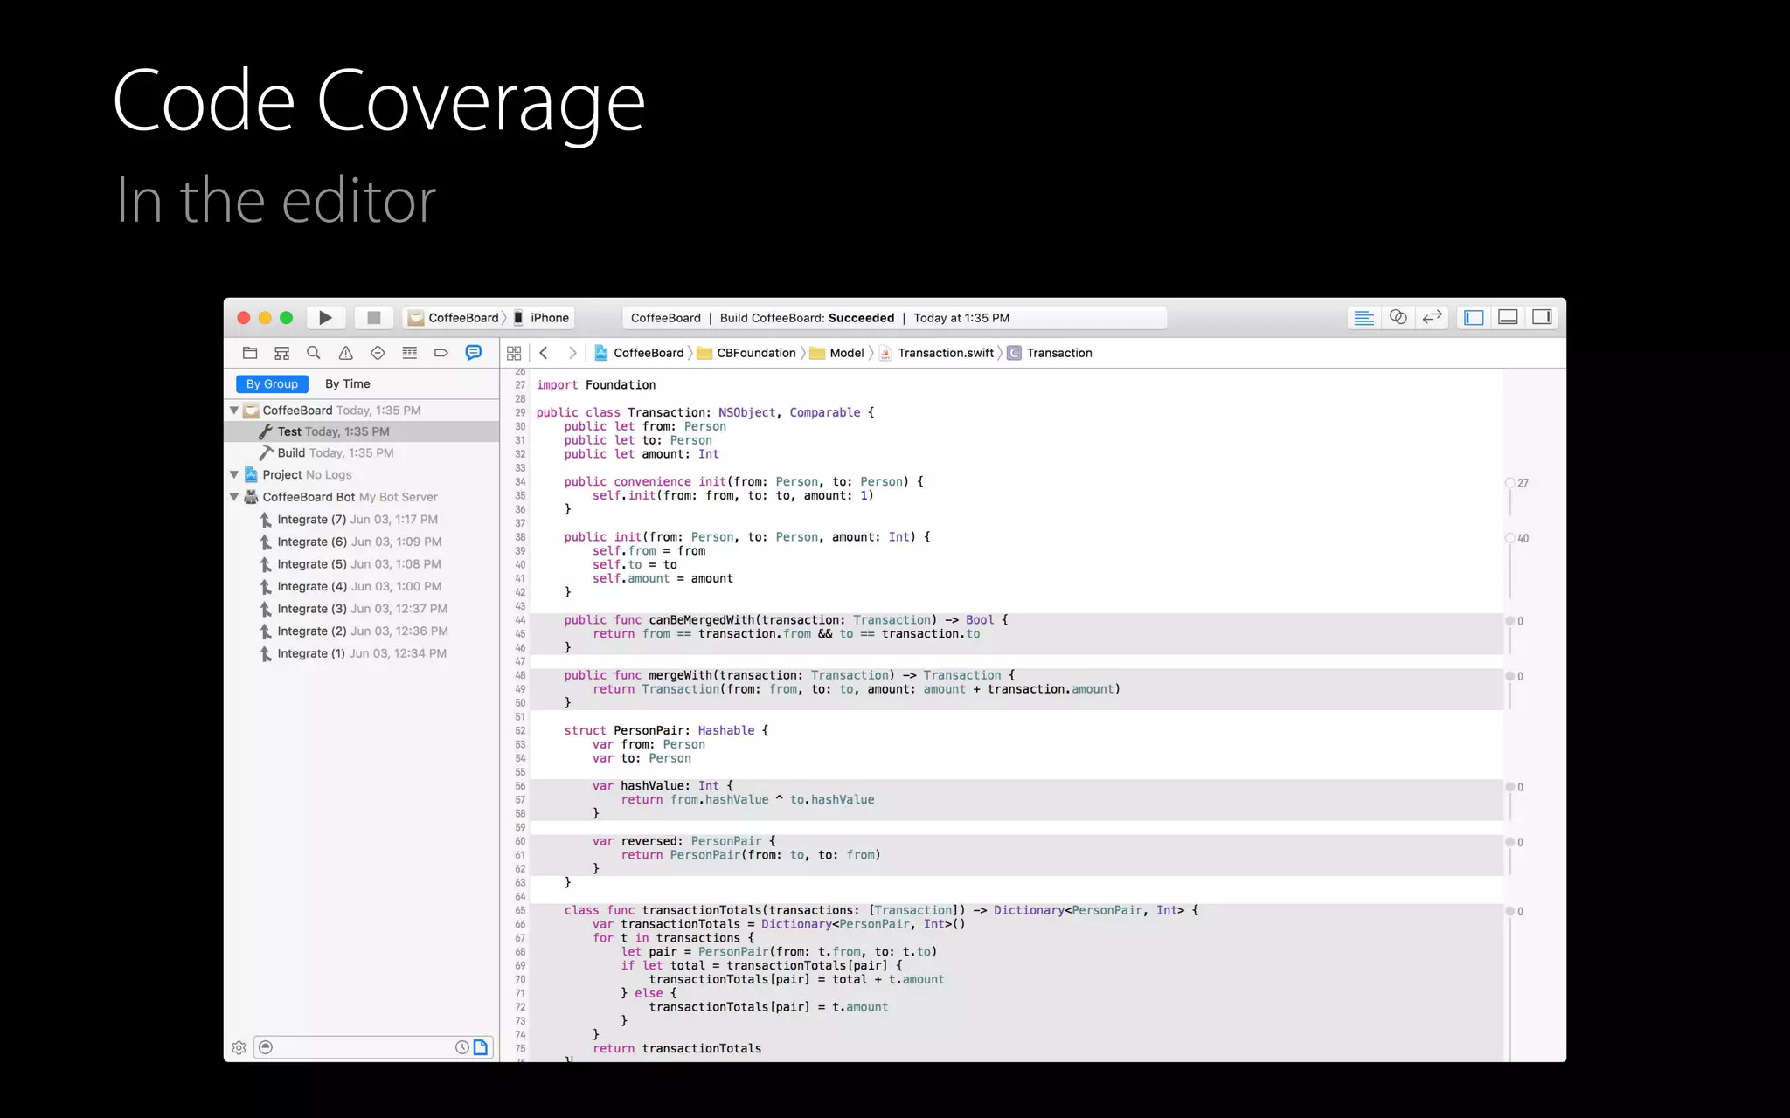This screenshot has height=1118, width=1790.
Task: Open the Report navigator
Action: click(473, 353)
